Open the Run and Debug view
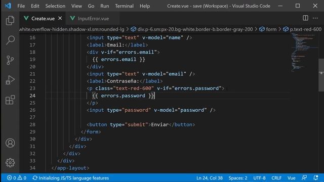 pos(10,80)
